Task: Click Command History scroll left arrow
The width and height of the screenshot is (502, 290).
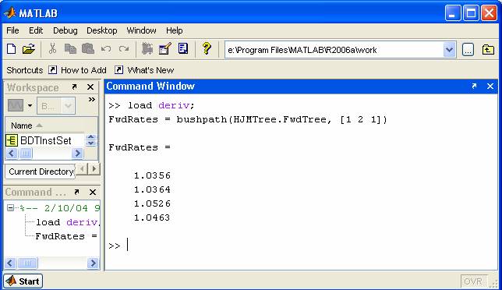Action: [9, 263]
